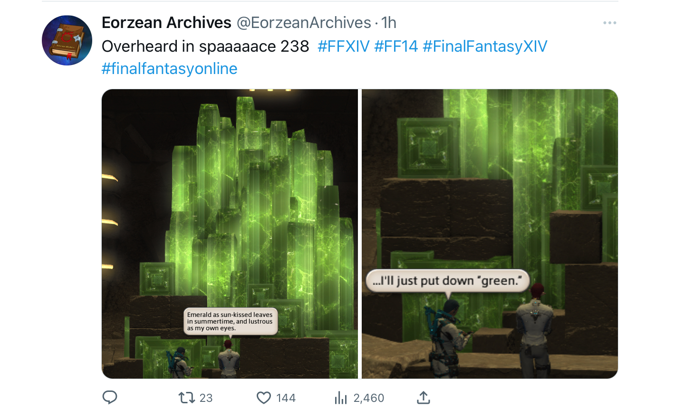Open the #FinalFantasyXIV hashtag
The height and width of the screenshot is (418, 684).
[x=485, y=46]
